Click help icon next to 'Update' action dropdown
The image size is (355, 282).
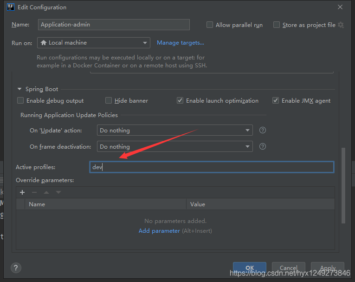(262, 130)
